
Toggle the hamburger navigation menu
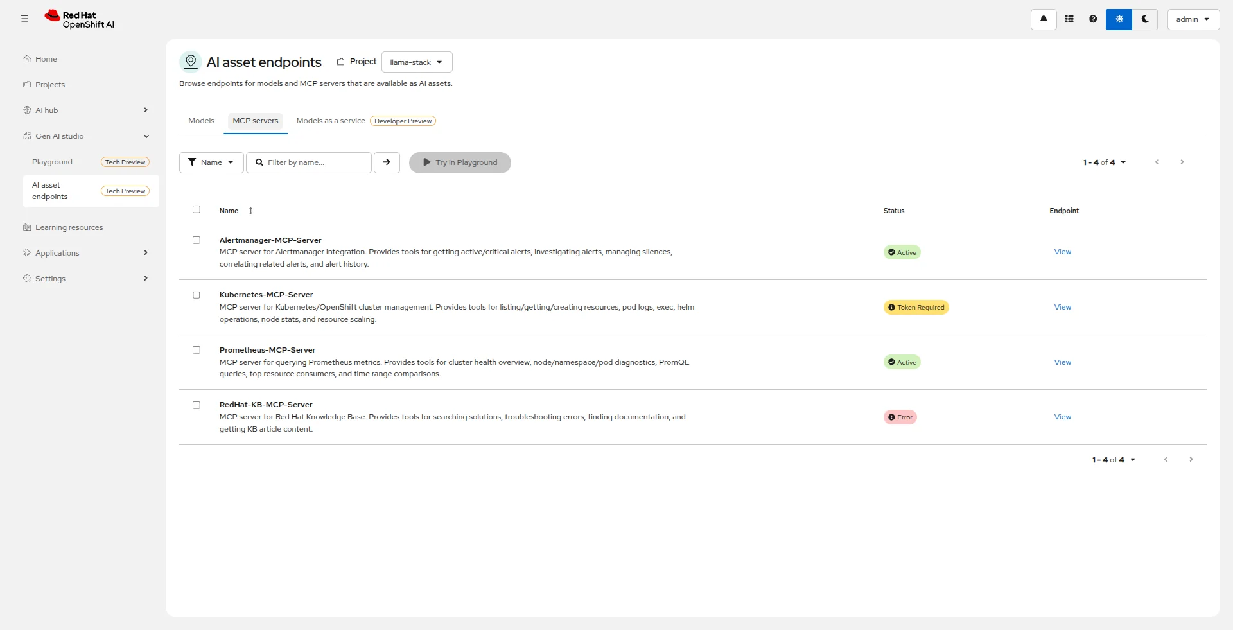[24, 19]
